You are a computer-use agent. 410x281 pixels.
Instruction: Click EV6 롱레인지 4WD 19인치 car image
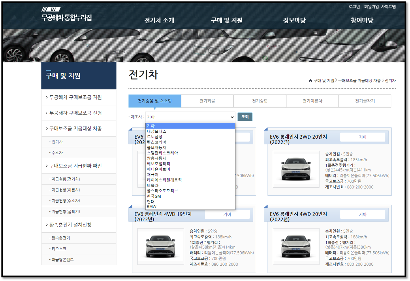[x=161, y=246]
